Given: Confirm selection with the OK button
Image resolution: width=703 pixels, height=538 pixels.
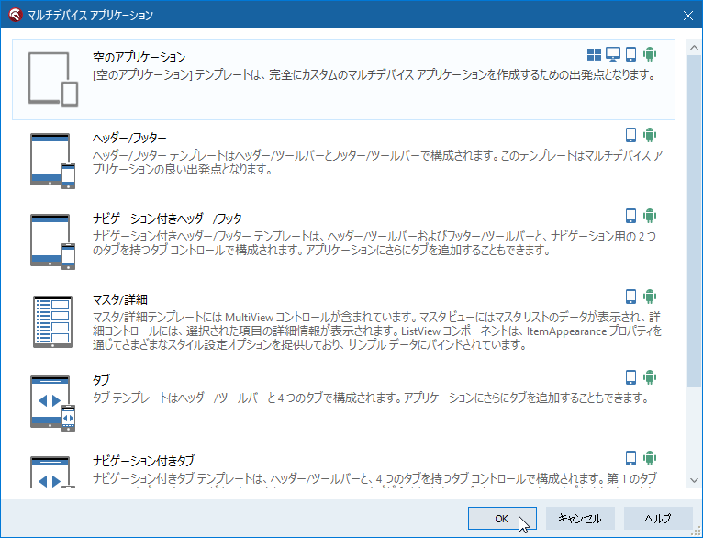Looking at the screenshot, I should pos(502,519).
